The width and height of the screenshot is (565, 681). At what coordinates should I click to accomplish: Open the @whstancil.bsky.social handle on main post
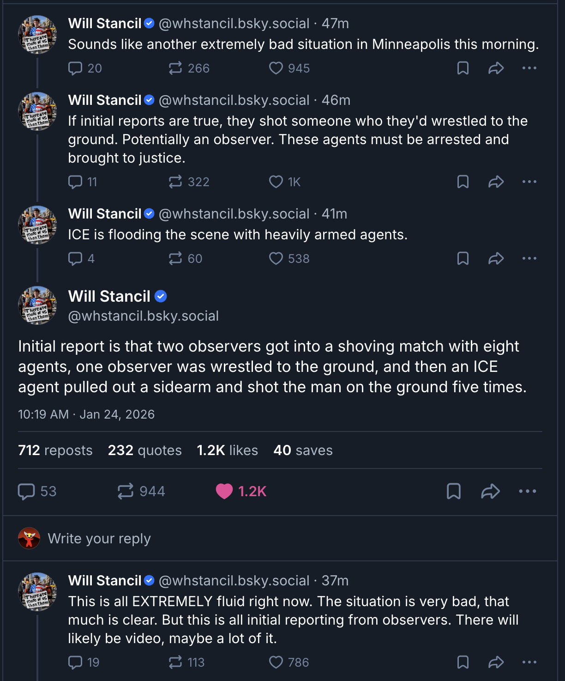click(143, 316)
